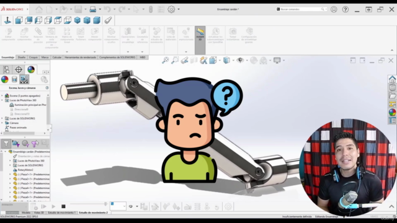The width and height of the screenshot is (397, 223).
Task: Open the MBD ribbon tab
Action: click(x=143, y=58)
